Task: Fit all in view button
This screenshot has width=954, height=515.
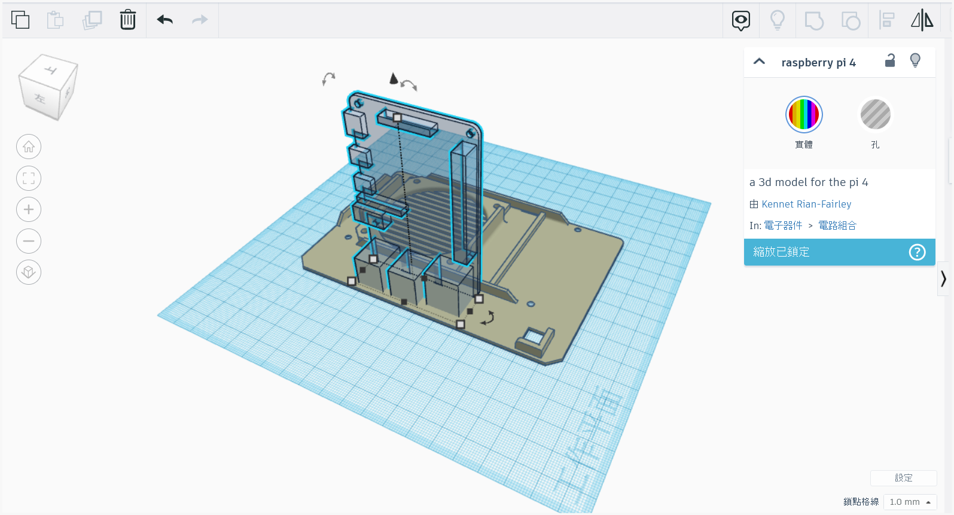Action: [x=29, y=178]
